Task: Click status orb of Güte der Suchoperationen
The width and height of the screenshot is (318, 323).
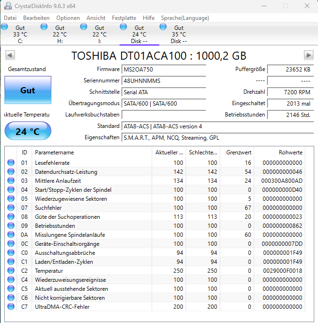Action: pyautogui.click(x=11, y=216)
